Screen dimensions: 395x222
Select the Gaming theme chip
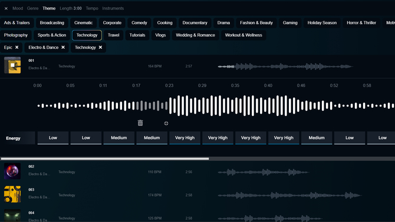[290, 22]
